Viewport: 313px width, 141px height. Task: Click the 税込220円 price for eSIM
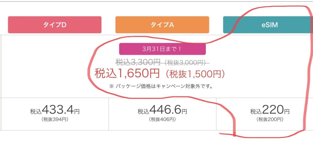270,110
